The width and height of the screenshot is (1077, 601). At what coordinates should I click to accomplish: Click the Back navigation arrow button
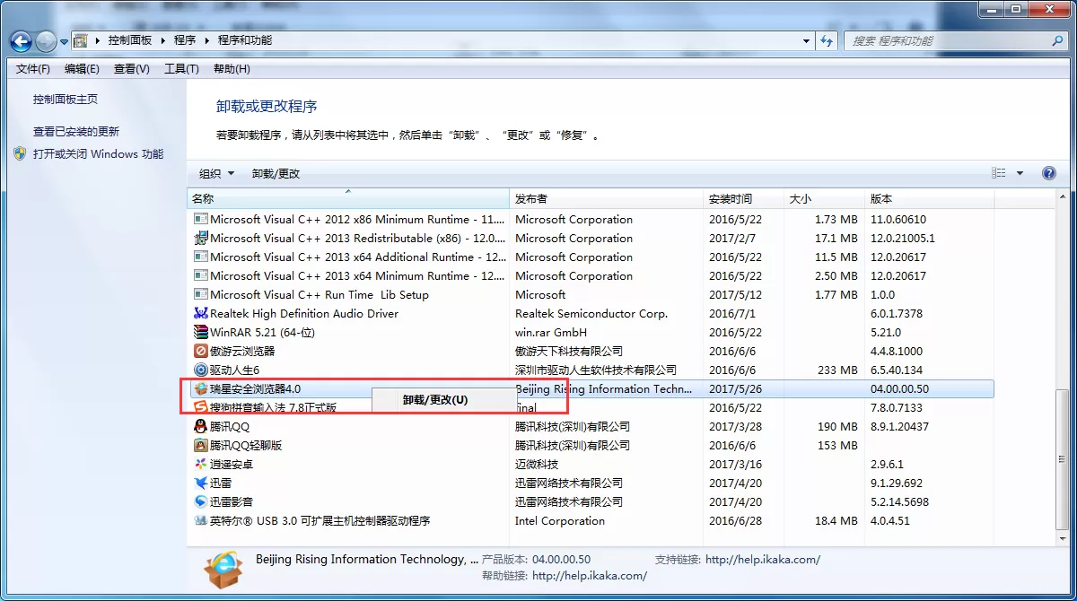click(x=22, y=41)
